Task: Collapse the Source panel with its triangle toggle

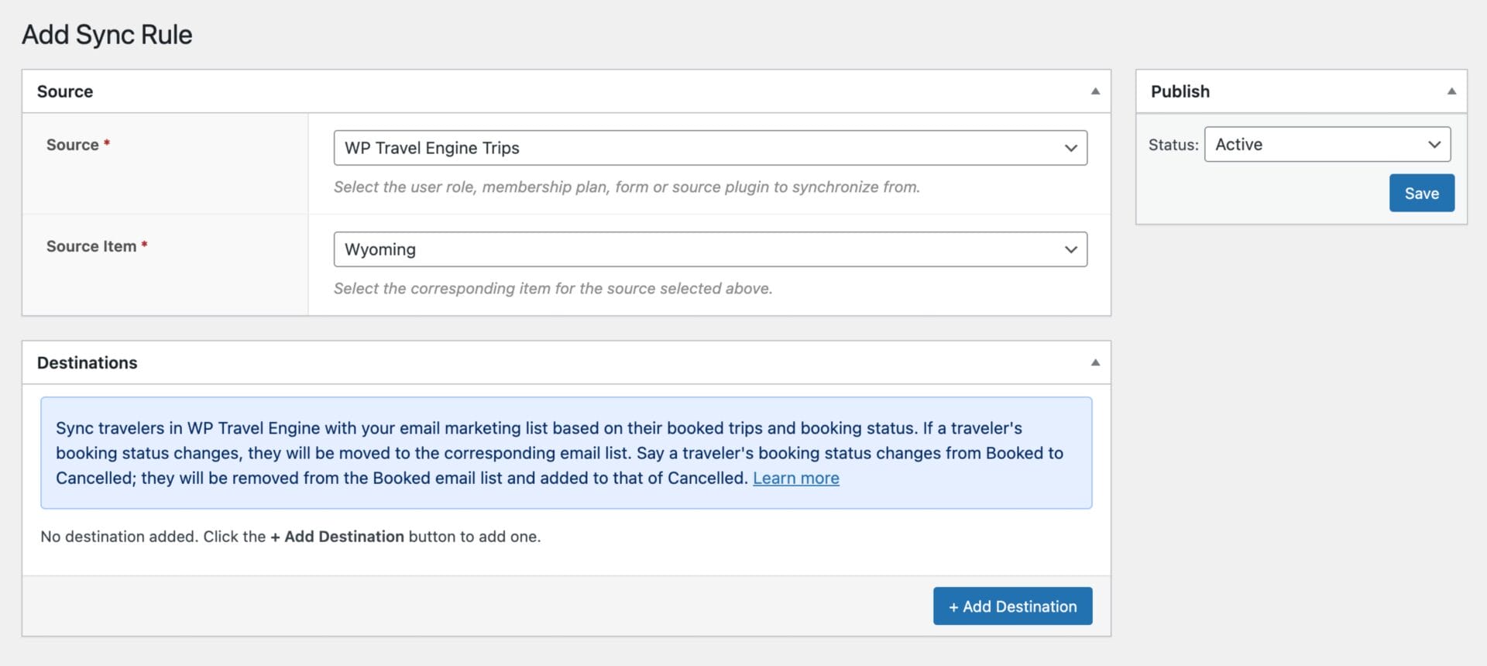Action: (1095, 91)
